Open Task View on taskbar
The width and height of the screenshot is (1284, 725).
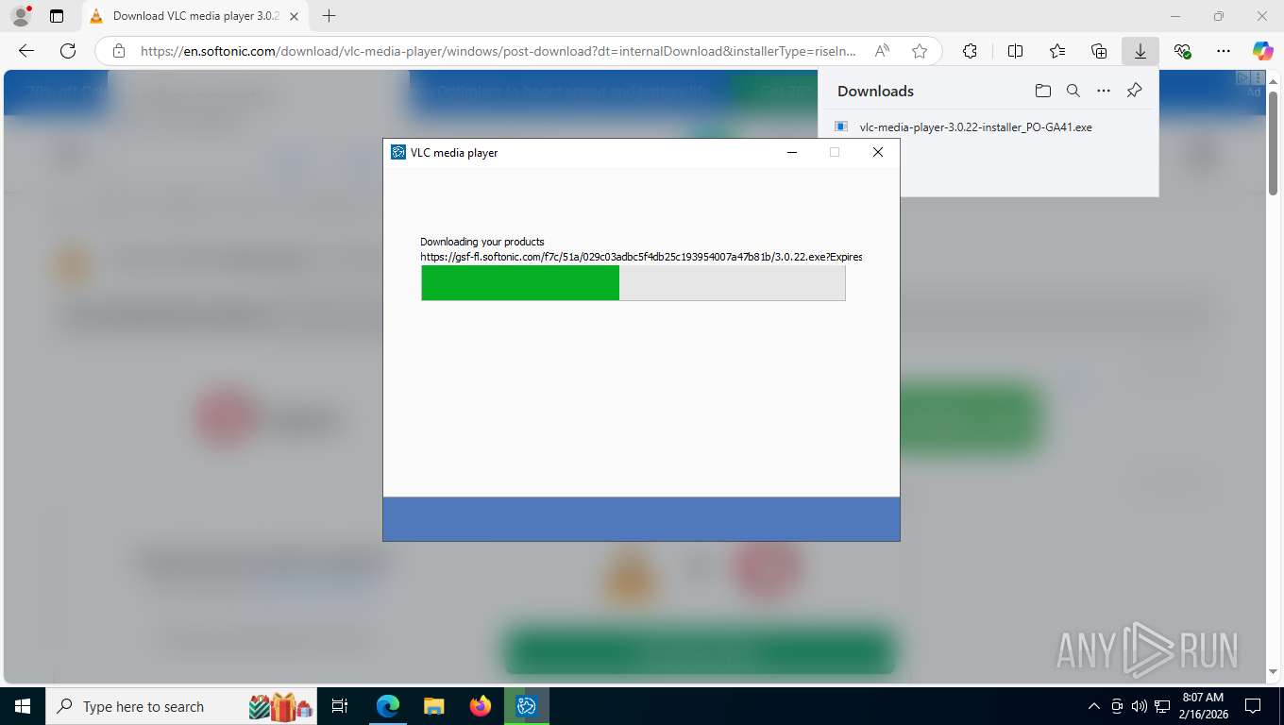click(x=340, y=706)
